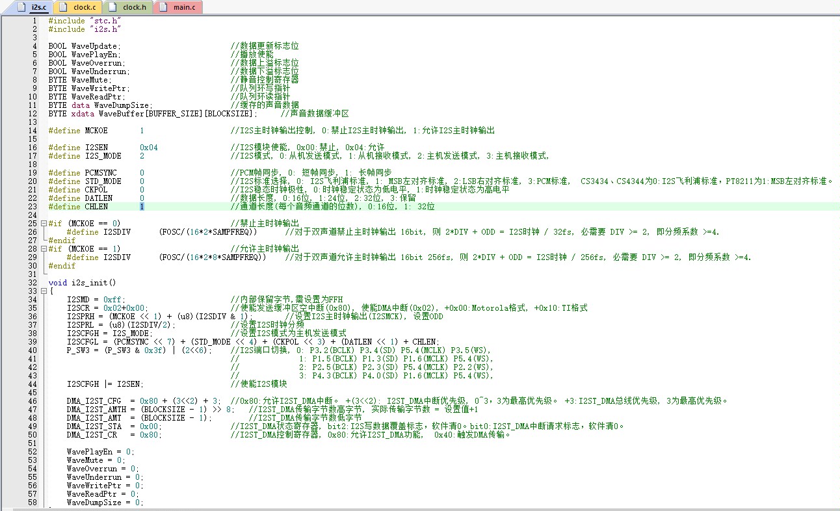This screenshot has width=840, height=511.
Task: Click DMA_I2ST_CFG on line 46
Action: tap(94, 400)
